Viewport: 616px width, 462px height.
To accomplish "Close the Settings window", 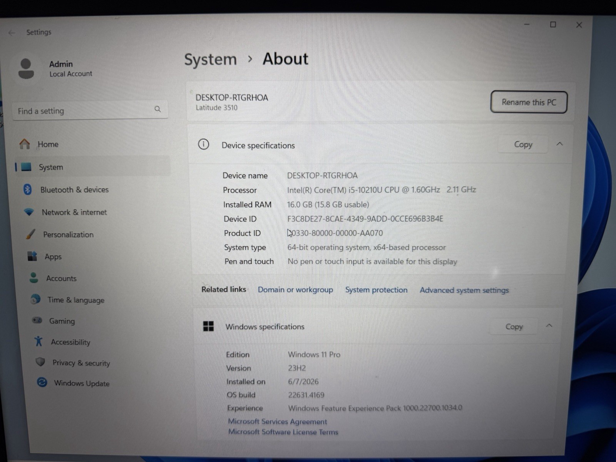I will pos(579,25).
